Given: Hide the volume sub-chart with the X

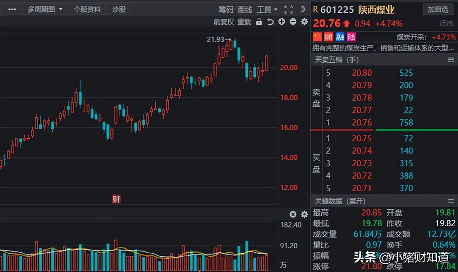Looking at the screenshot, I should tap(293, 214).
